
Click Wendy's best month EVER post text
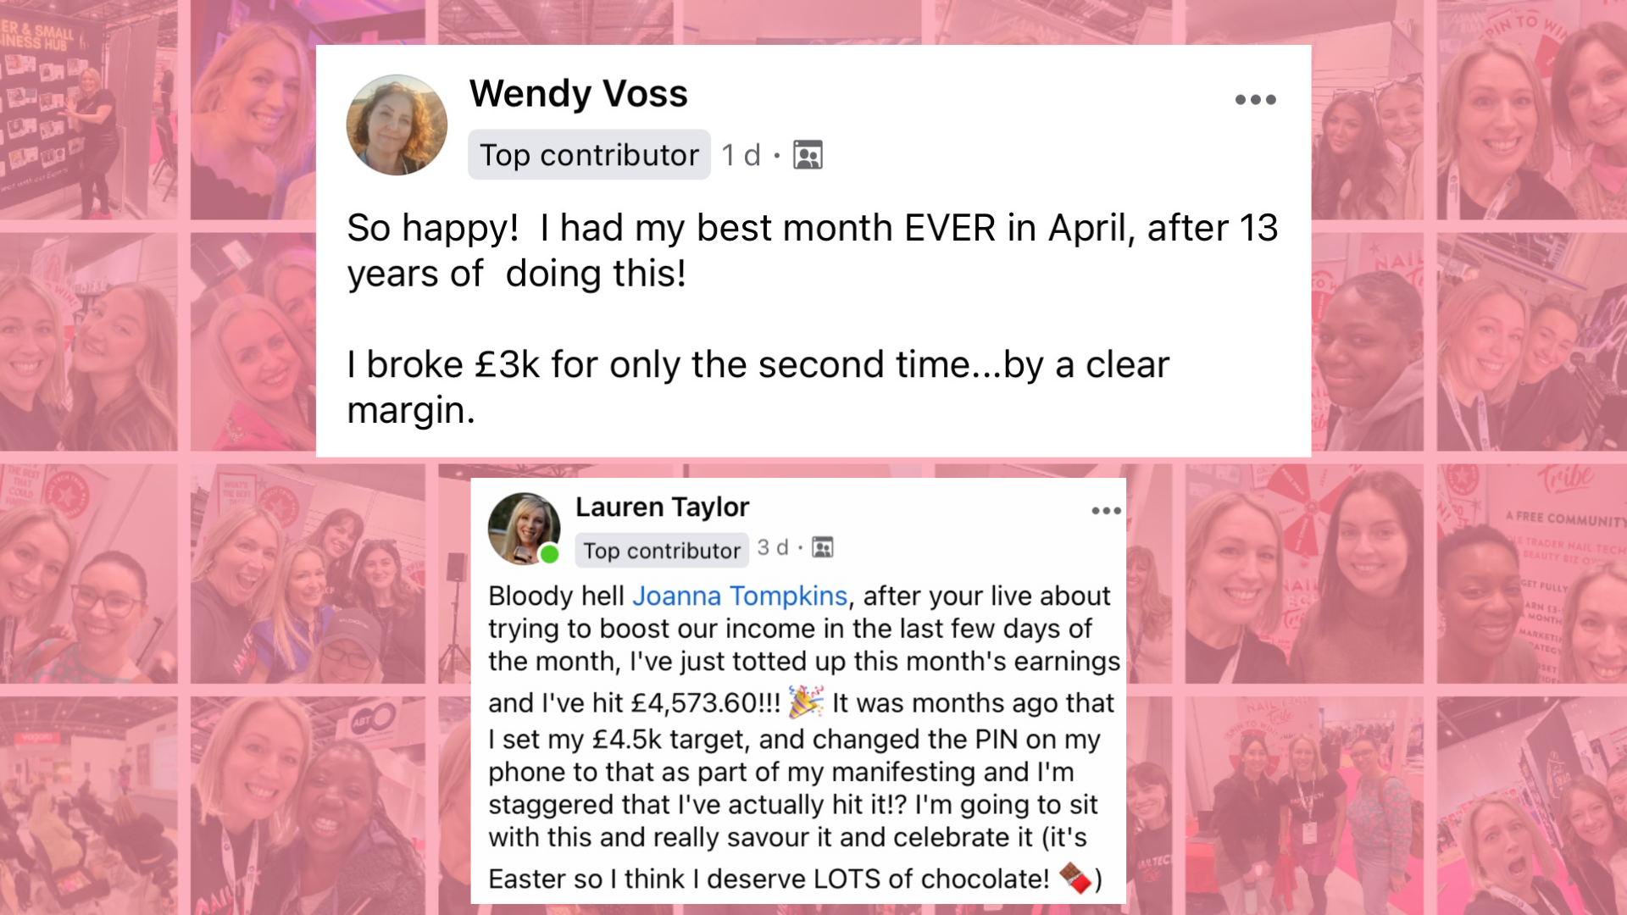[813, 251]
